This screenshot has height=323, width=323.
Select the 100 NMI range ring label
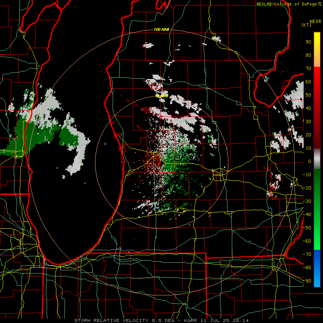pyautogui.click(x=161, y=29)
